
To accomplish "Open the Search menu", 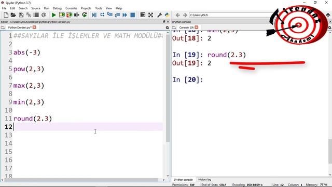I will [x=23, y=8].
